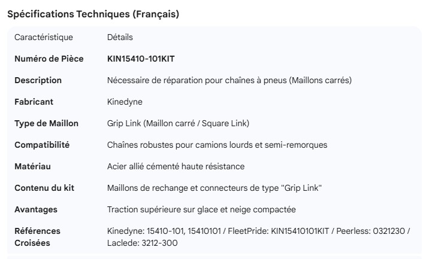Select the Références Croisées row label

37,237
